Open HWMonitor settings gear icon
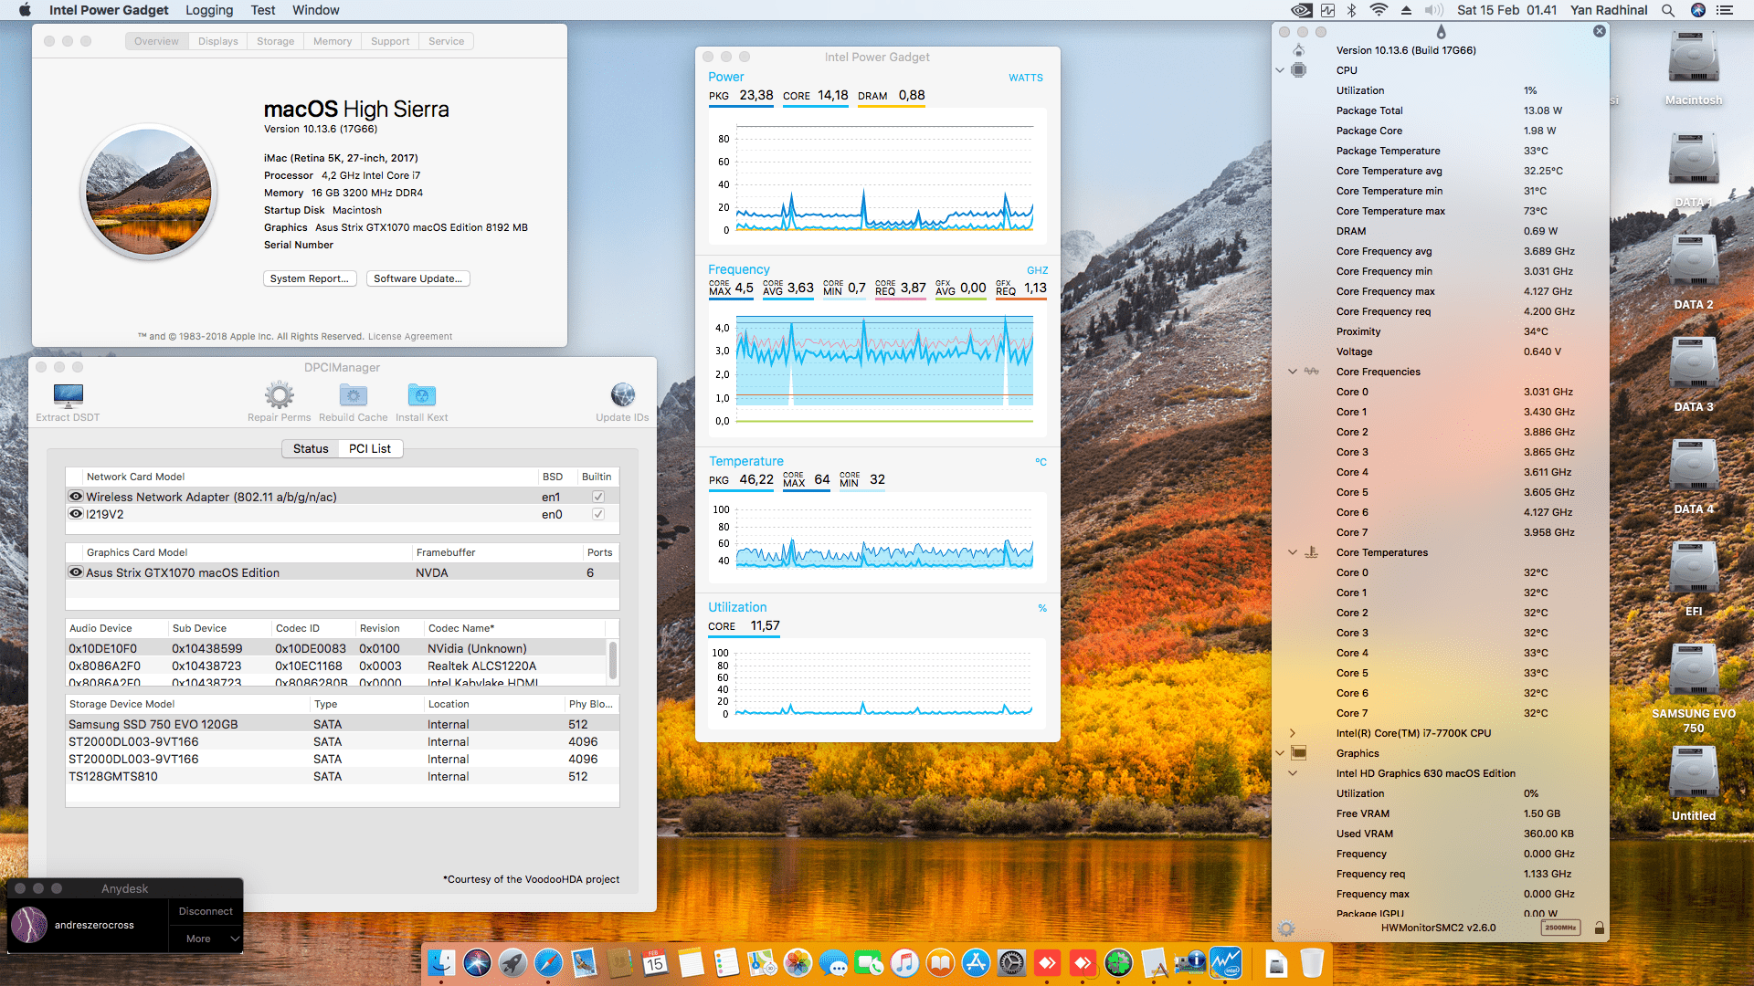Screen dimensions: 1754x986 (1286, 928)
